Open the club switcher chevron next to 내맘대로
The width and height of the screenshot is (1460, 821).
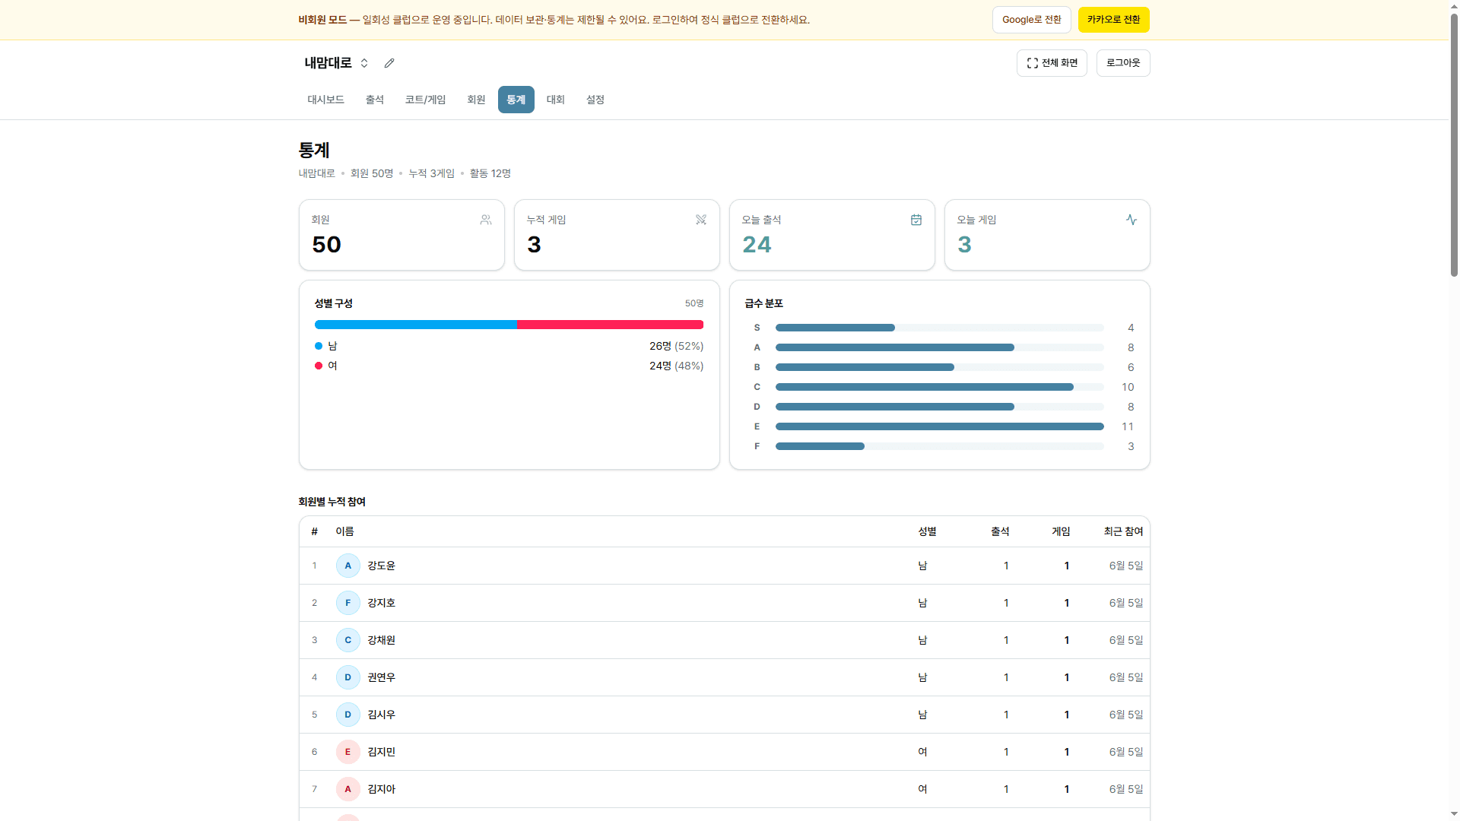pyautogui.click(x=364, y=63)
